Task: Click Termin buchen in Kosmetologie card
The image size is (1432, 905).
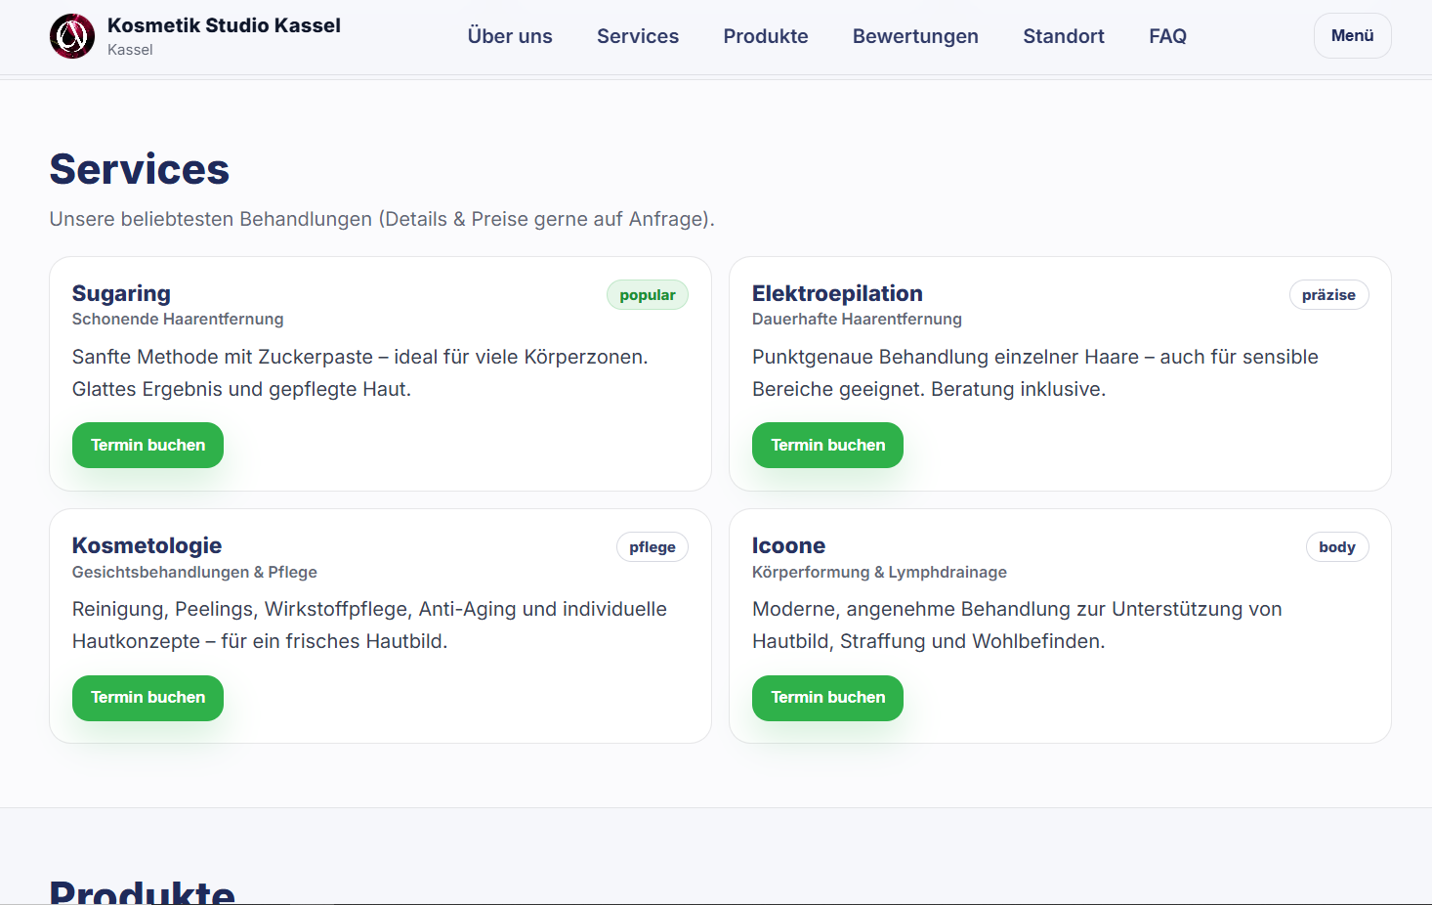Action: click(x=147, y=698)
